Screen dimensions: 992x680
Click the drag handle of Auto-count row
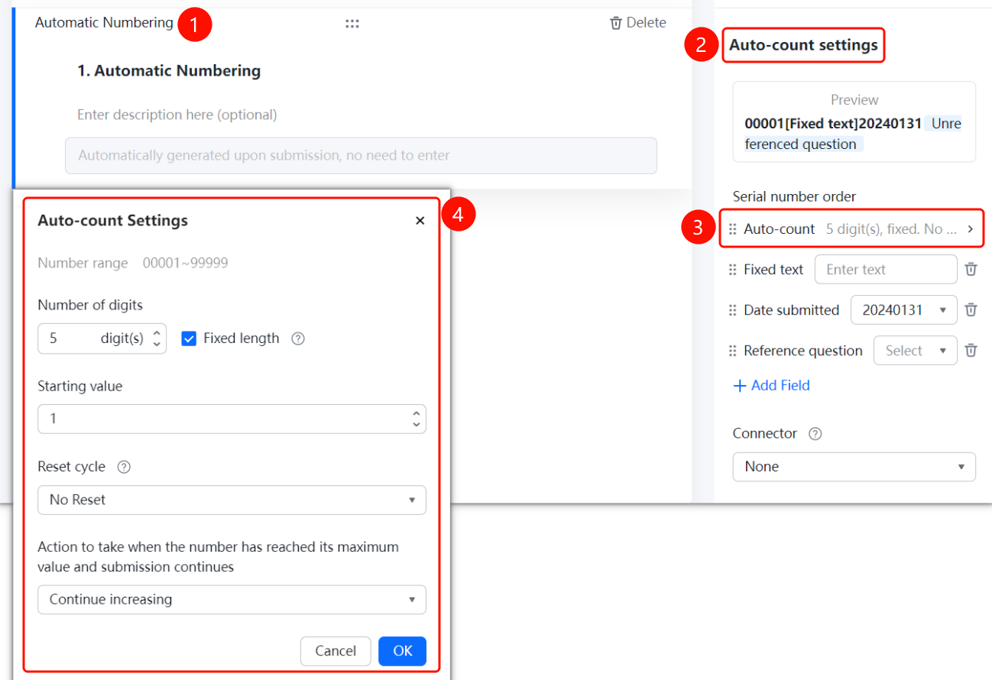[x=733, y=229]
